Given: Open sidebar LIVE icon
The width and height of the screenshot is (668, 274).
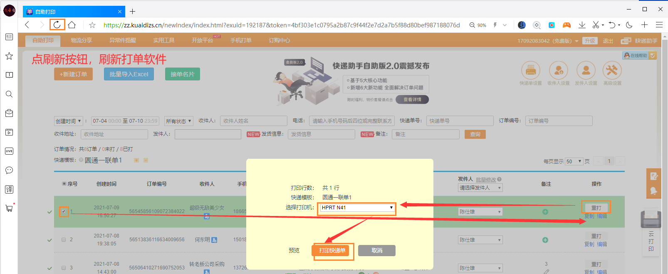Looking at the screenshot, I should 9,151.
